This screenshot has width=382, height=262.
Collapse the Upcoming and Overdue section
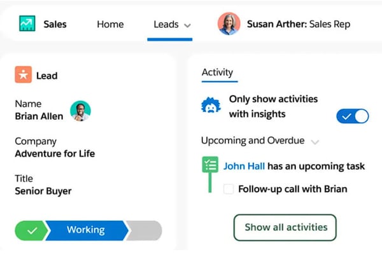pos(315,141)
